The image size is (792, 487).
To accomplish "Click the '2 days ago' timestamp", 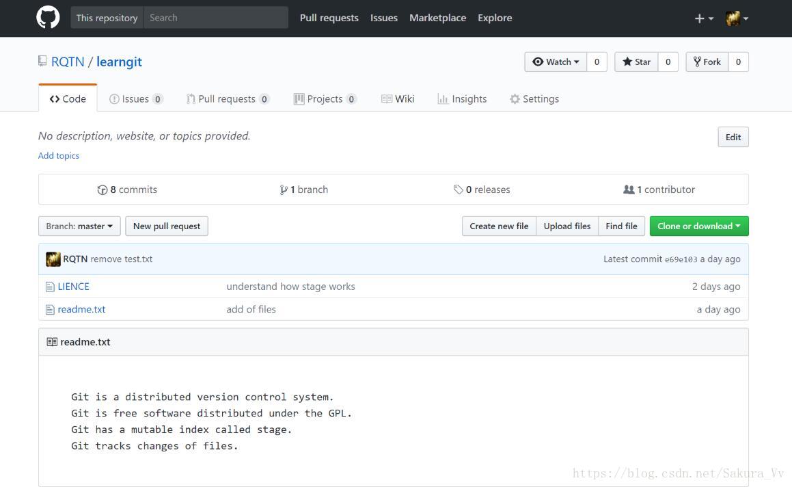I will pyautogui.click(x=716, y=287).
